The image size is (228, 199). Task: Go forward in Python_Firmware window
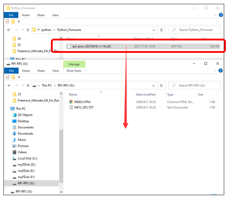point(16,30)
